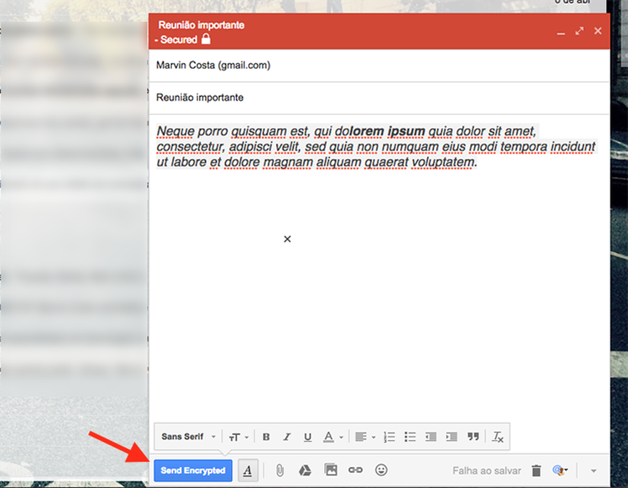Click the Send Encrypted button
This screenshot has width=628, height=488.
tap(193, 470)
